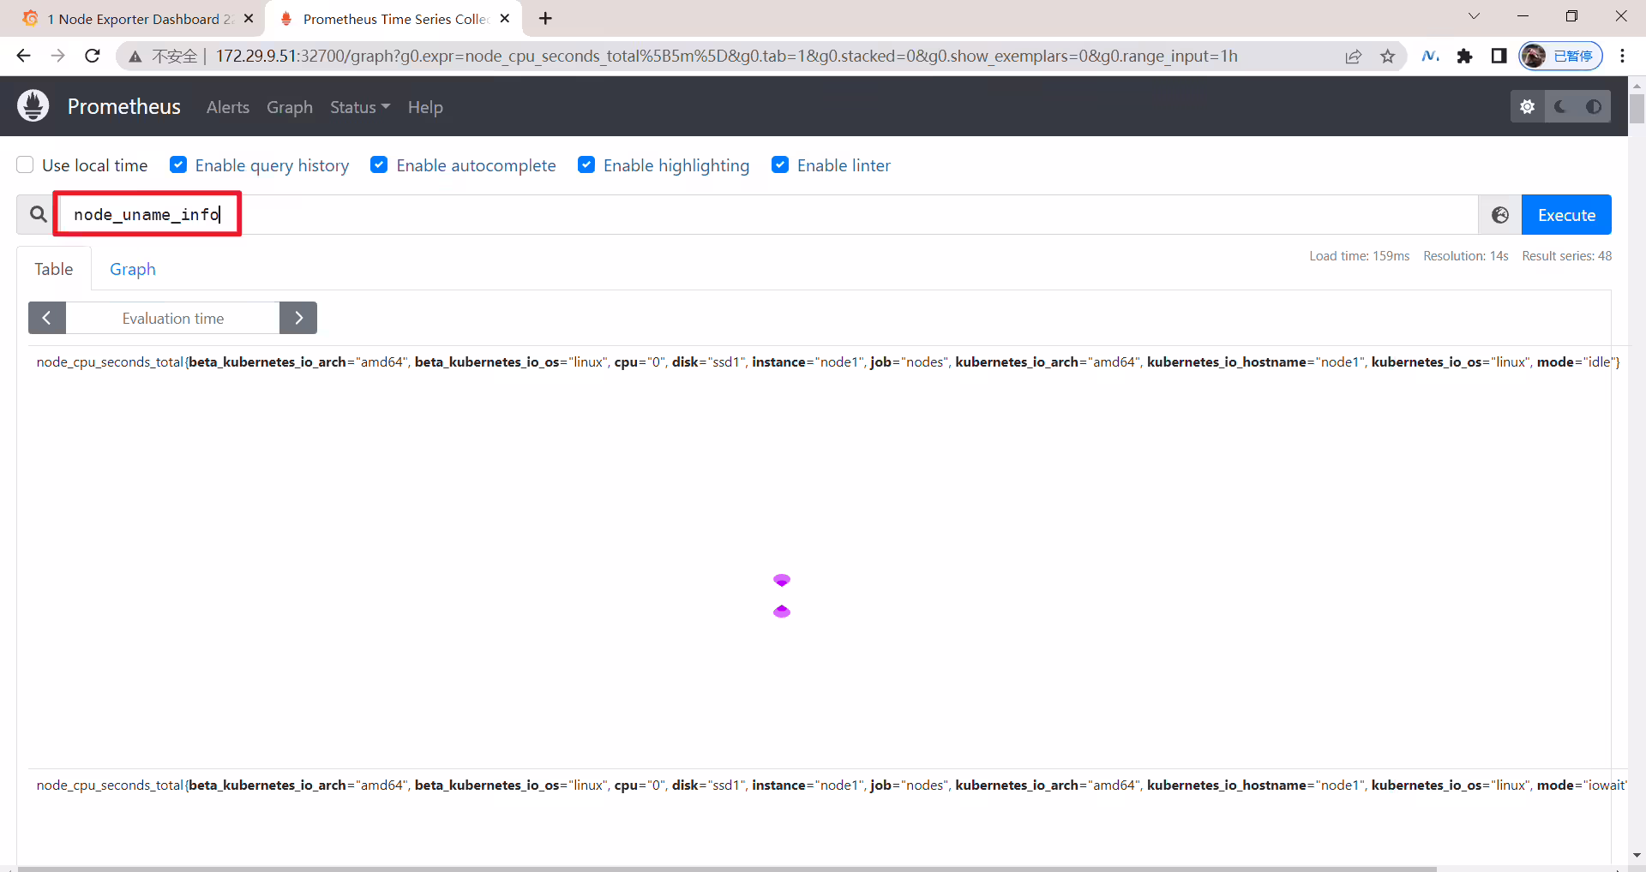Bookmark this page with star icon

pyautogui.click(x=1387, y=57)
